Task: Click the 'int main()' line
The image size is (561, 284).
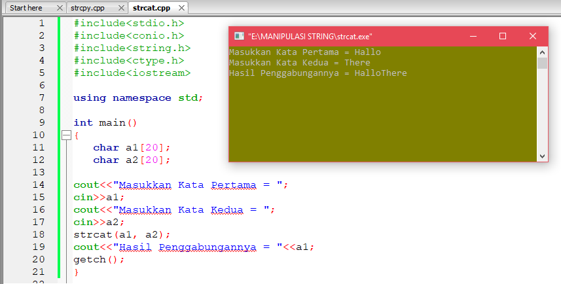Action: click(x=105, y=122)
